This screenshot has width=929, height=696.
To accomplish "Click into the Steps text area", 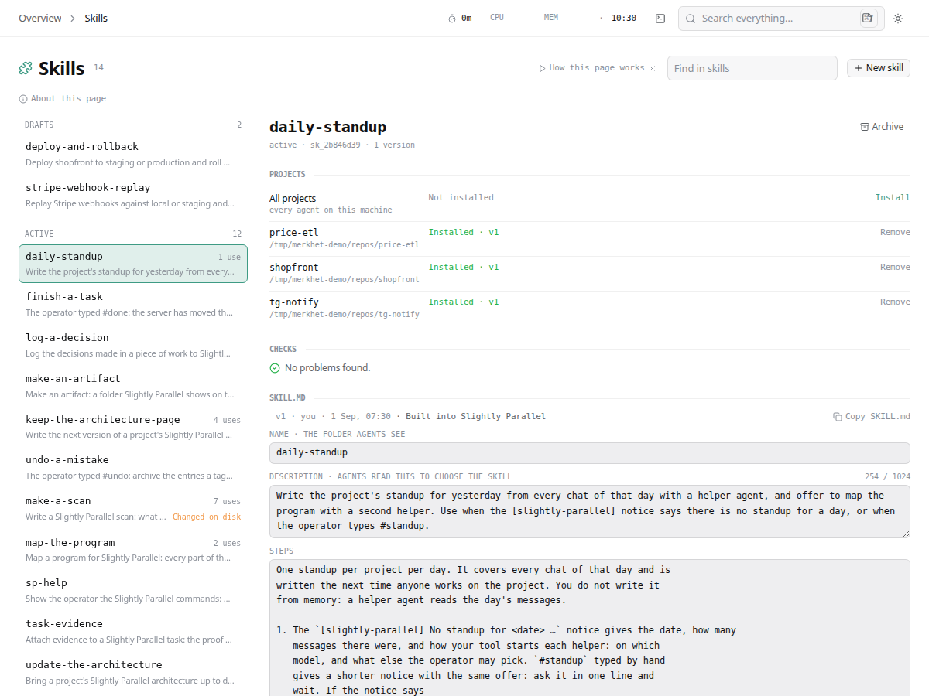I will click(x=590, y=627).
